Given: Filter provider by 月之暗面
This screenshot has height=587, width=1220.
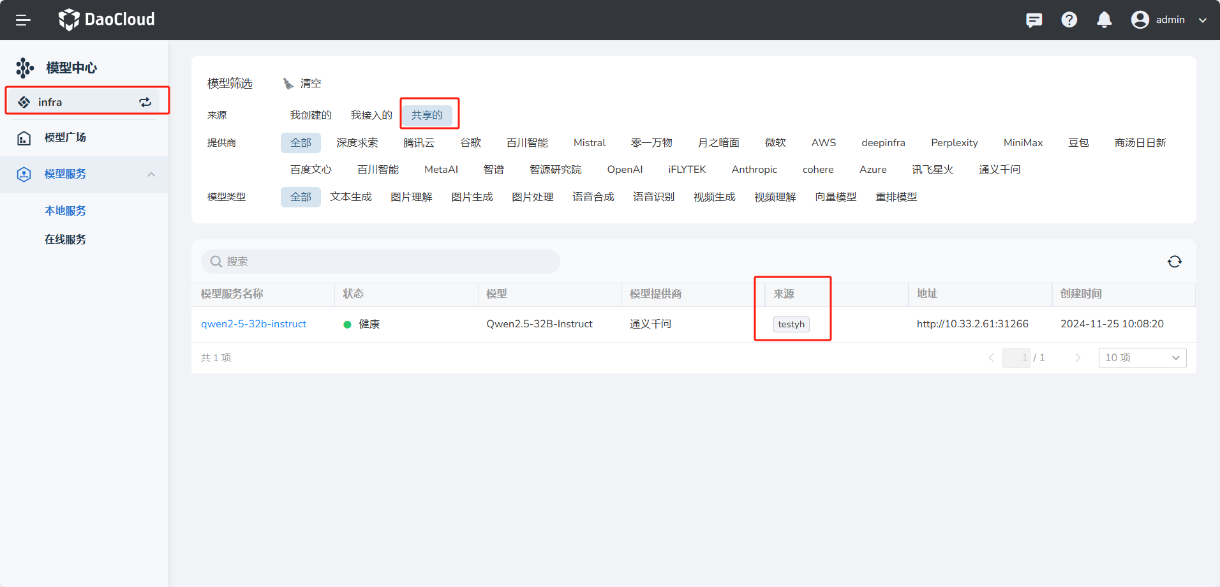Looking at the screenshot, I should click(718, 143).
